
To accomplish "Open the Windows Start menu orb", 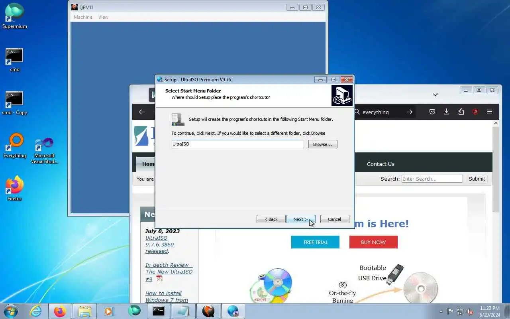I will click(11, 311).
